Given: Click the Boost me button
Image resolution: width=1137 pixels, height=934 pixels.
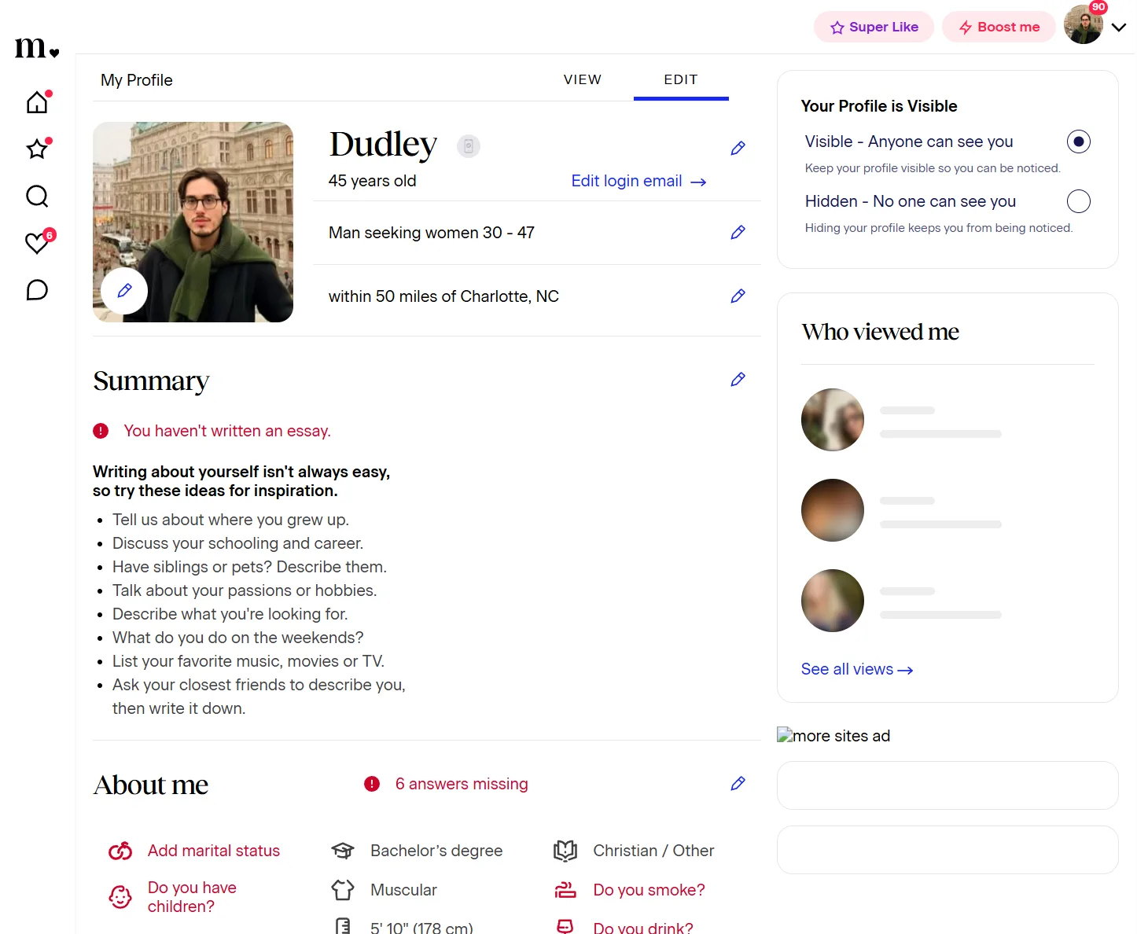Looking at the screenshot, I should click(x=999, y=27).
